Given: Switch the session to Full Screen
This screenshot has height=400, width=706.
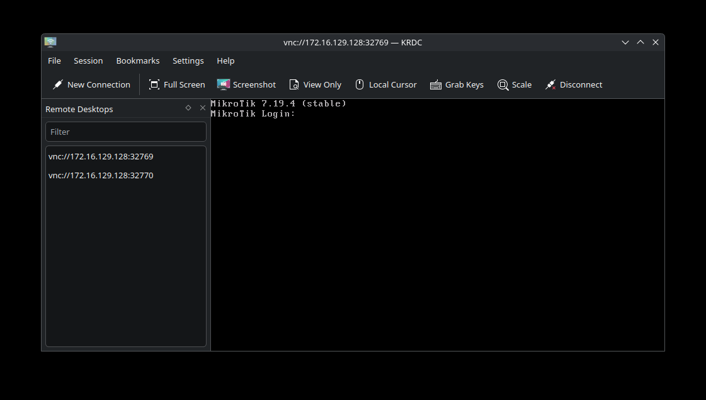Looking at the screenshot, I should (x=177, y=84).
